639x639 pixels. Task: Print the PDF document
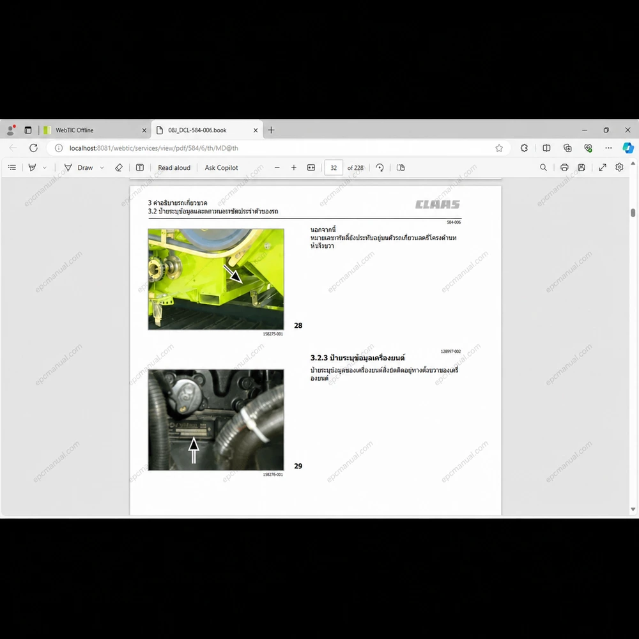click(564, 167)
